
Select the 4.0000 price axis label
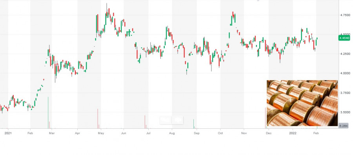pos(345,73)
